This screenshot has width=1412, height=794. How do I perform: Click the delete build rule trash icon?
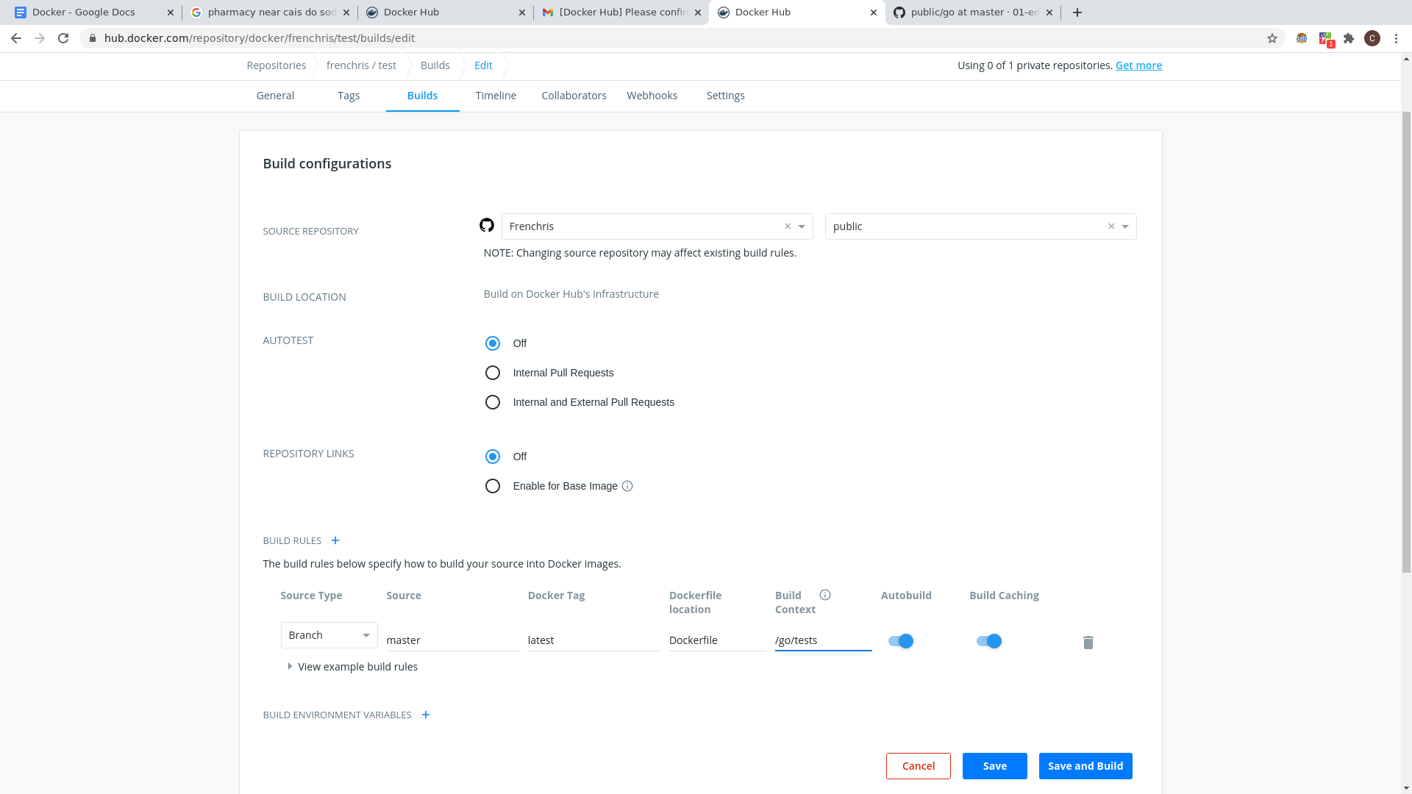(x=1088, y=642)
